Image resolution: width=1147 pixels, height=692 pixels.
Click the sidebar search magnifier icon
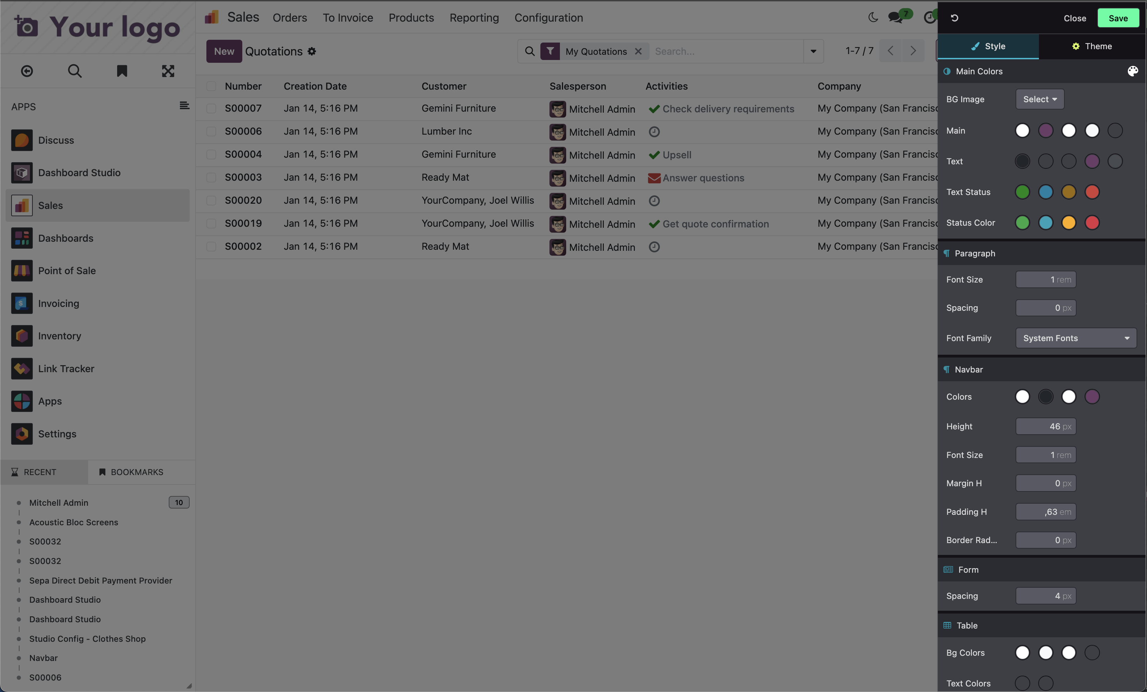[75, 71]
